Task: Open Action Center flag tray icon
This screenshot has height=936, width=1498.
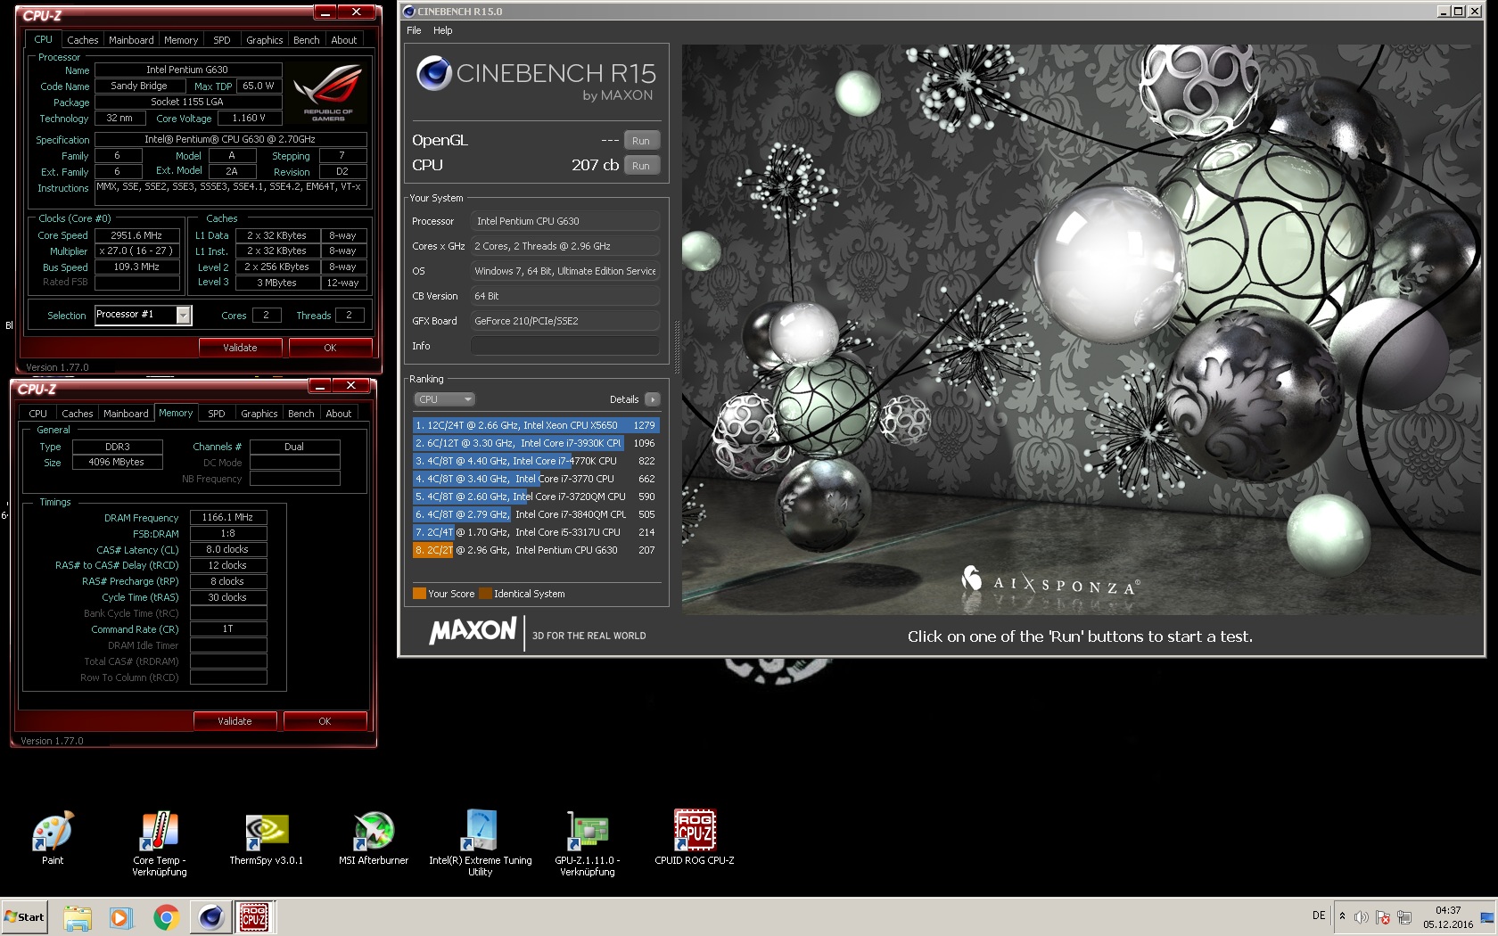Action: [1382, 917]
